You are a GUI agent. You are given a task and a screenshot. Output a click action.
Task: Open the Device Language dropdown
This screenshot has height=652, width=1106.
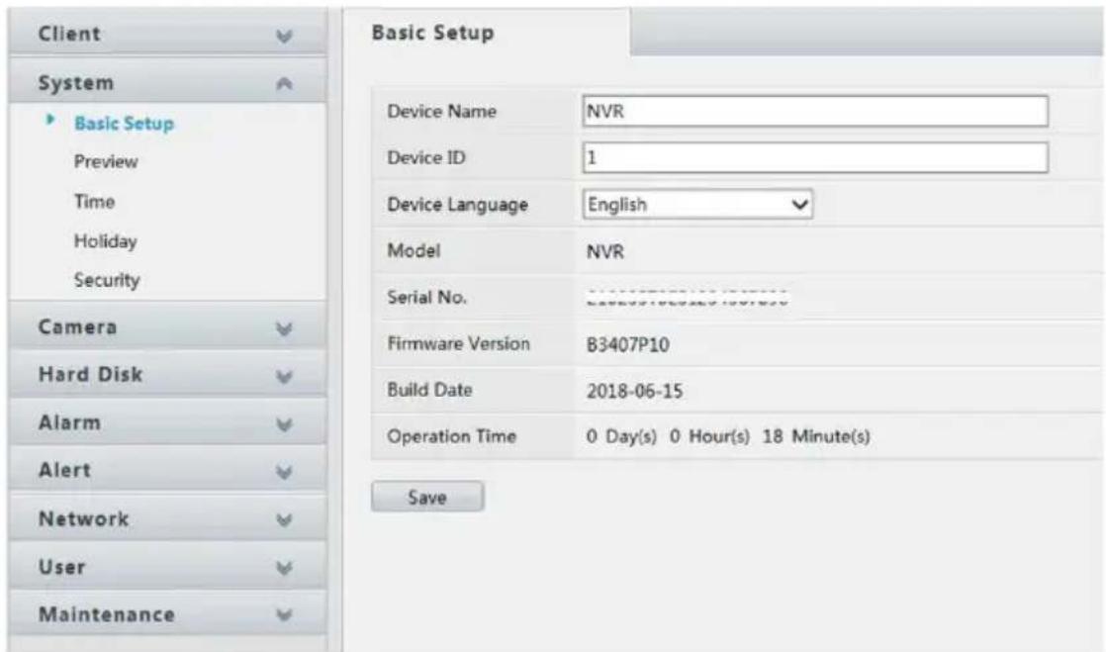(x=697, y=205)
